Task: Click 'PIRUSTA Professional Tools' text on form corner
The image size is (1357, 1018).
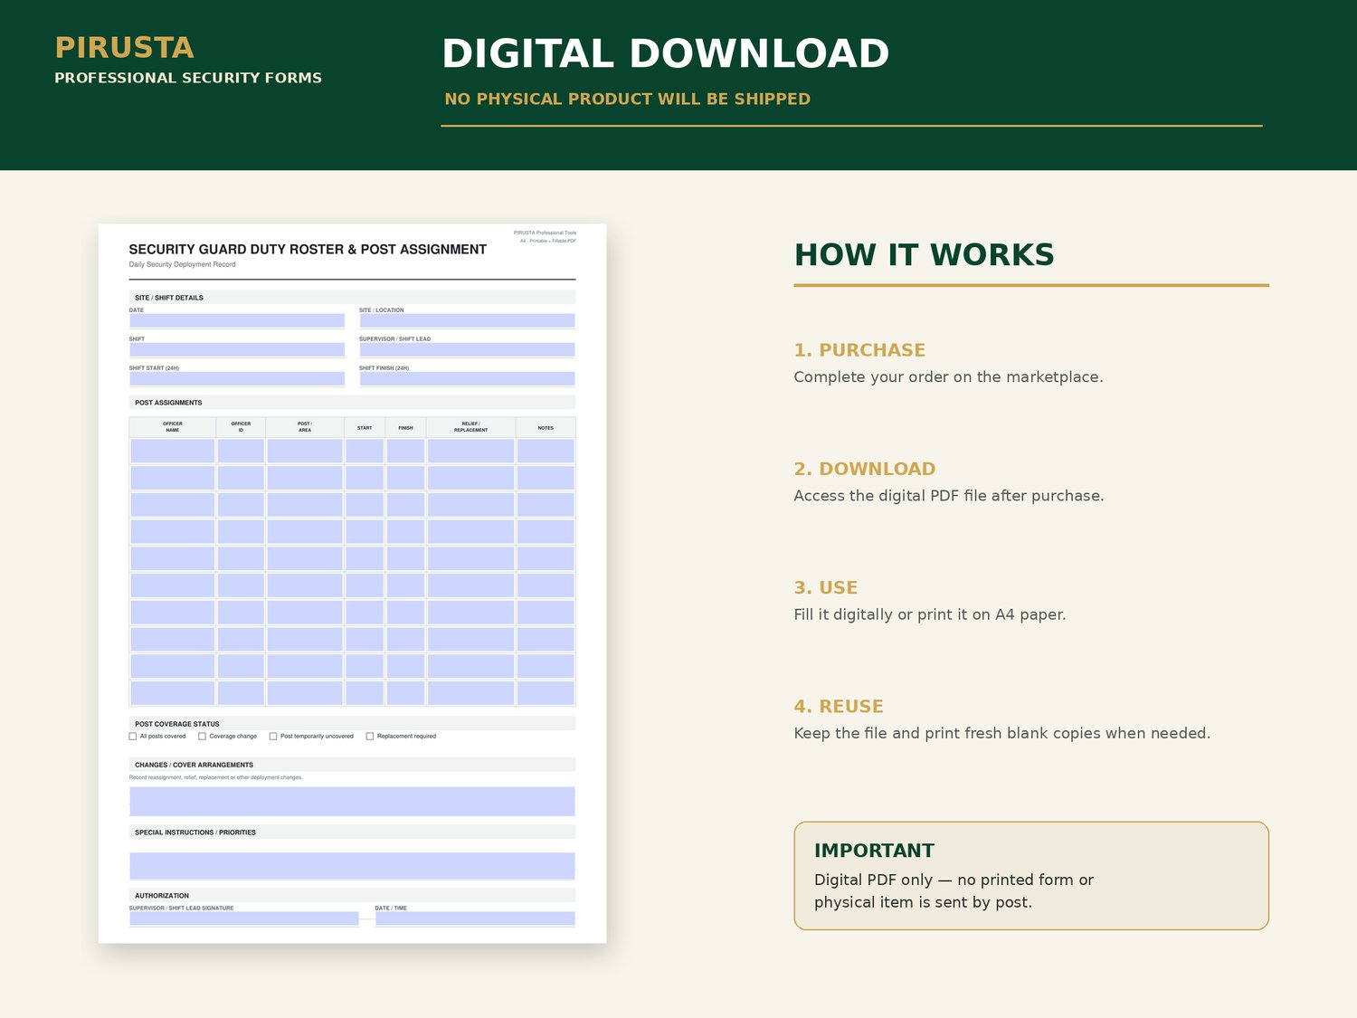Action: click(x=545, y=233)
